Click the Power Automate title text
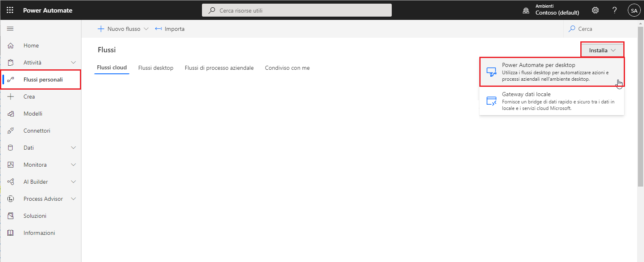Viewport: 644px width, 262px height. tap(47, 11)
